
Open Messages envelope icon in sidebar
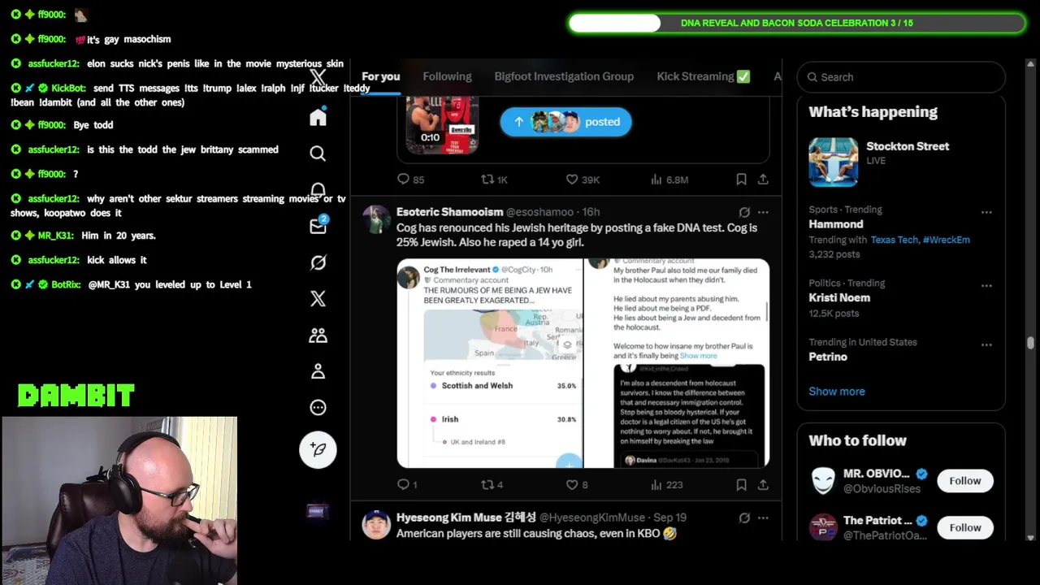click(x=318, y=226)
